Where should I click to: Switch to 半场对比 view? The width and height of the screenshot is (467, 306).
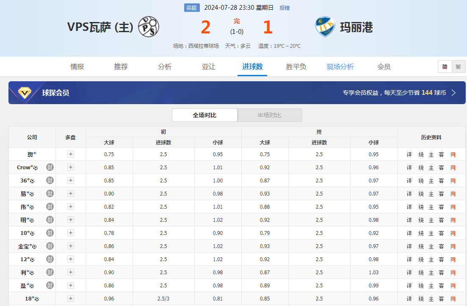click(x=269, y=115)
